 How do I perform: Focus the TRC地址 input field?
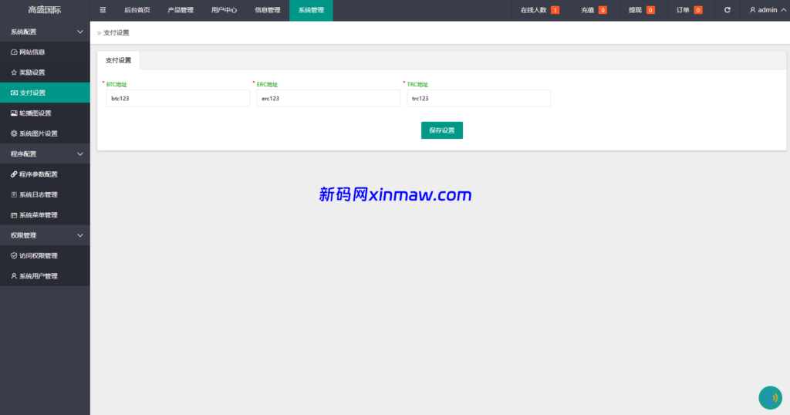pyautogui.click(x=478, y=98)
